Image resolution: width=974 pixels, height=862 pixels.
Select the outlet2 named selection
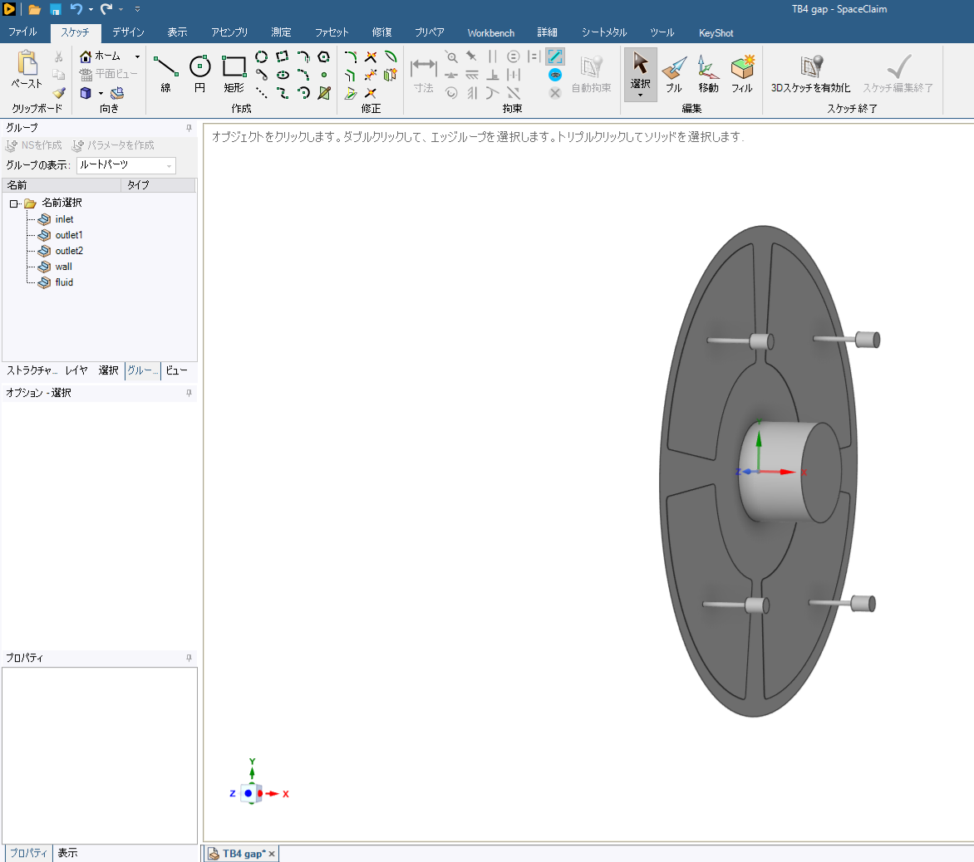click(69, 251)
